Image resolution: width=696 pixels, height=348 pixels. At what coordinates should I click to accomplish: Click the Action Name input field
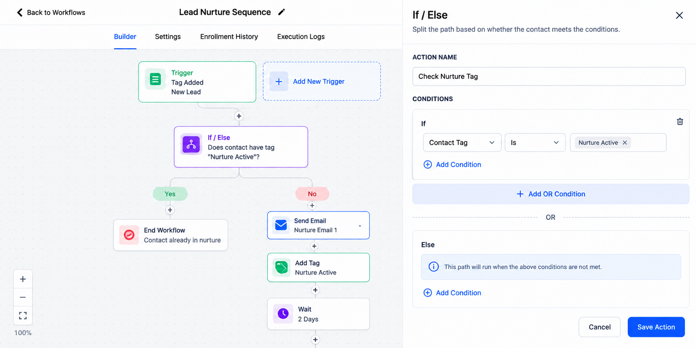tap(549, 77)
